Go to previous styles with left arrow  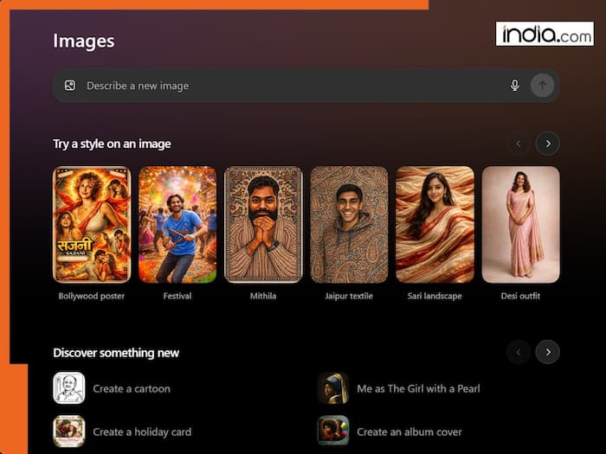tap(519, 144)
